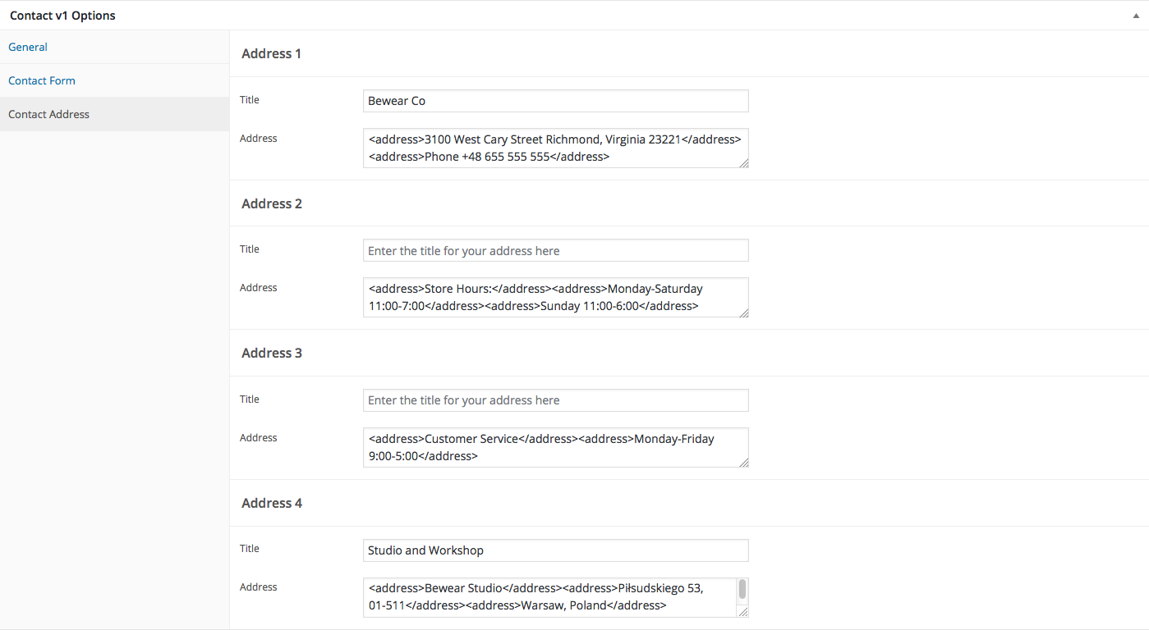Click the Address label under Address 3

point(259,437)
